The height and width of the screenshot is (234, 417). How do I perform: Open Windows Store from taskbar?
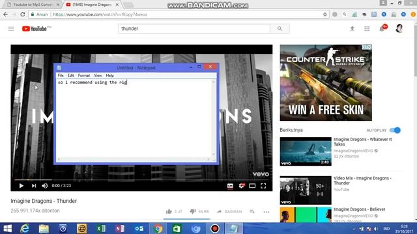click(x=177, y=228)
